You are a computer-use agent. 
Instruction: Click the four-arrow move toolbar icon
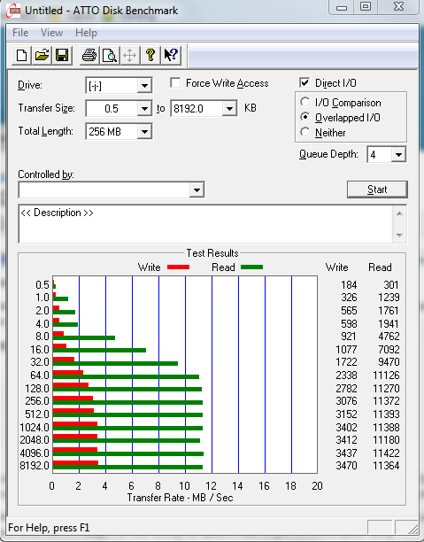tap(129, 55)
